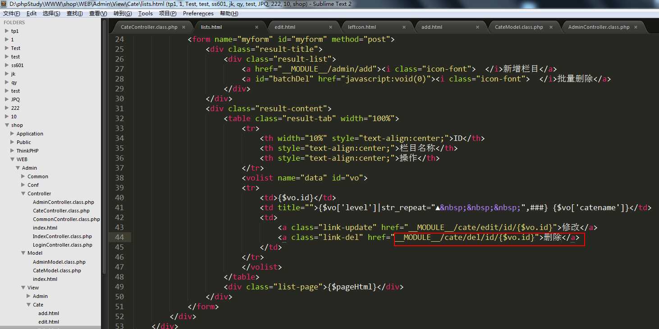Collapse the Cate folder arrow
The width and height of the screenshot is (659, 329).
[x=28, y=305]
